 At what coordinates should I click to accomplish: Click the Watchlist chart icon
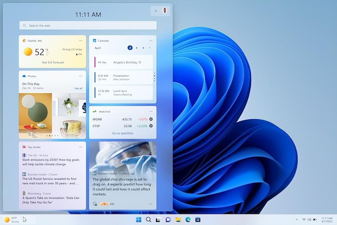(95, 112)
